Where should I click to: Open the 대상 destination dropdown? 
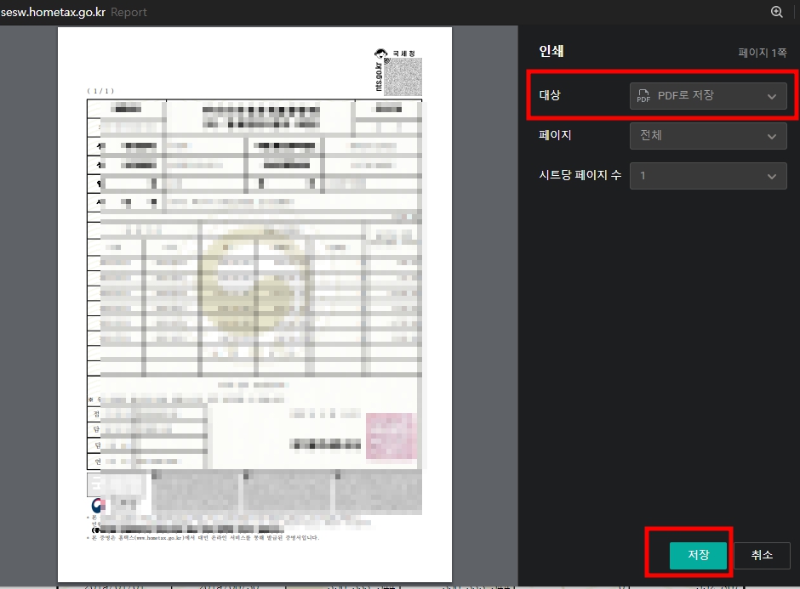coord(708,96)
